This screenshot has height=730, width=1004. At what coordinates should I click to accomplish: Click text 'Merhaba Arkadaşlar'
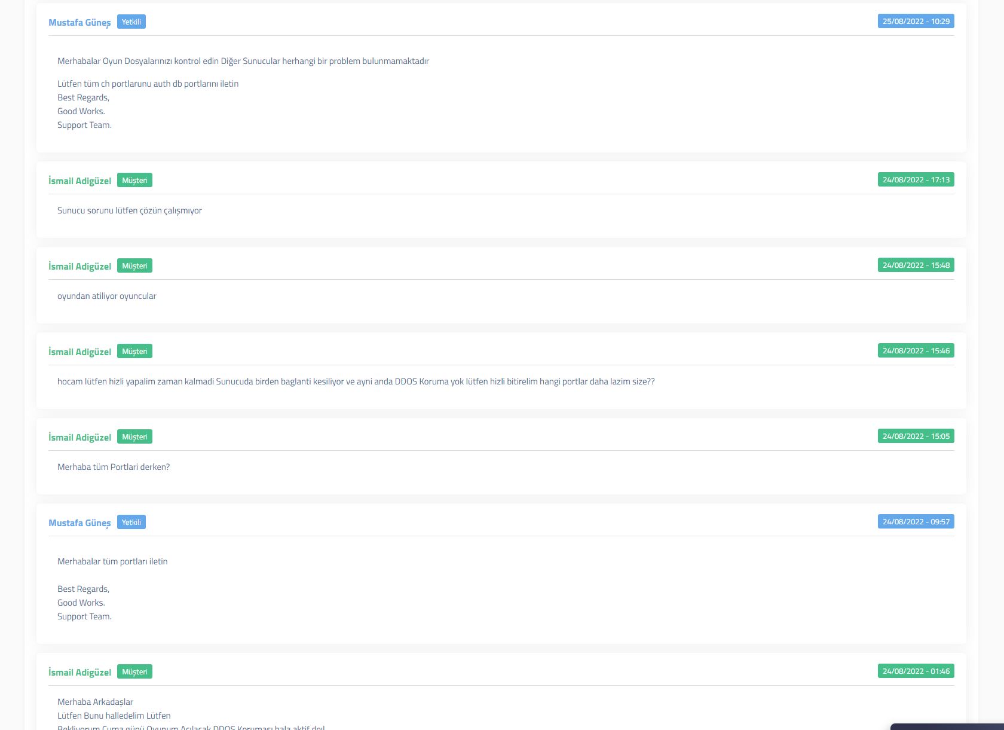[x=95, y=702]
